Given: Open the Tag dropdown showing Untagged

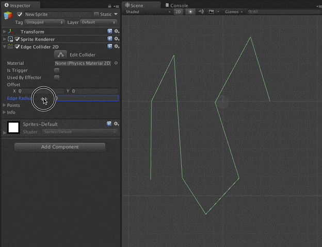Looking at the screenshot, I should coord(44,22).
